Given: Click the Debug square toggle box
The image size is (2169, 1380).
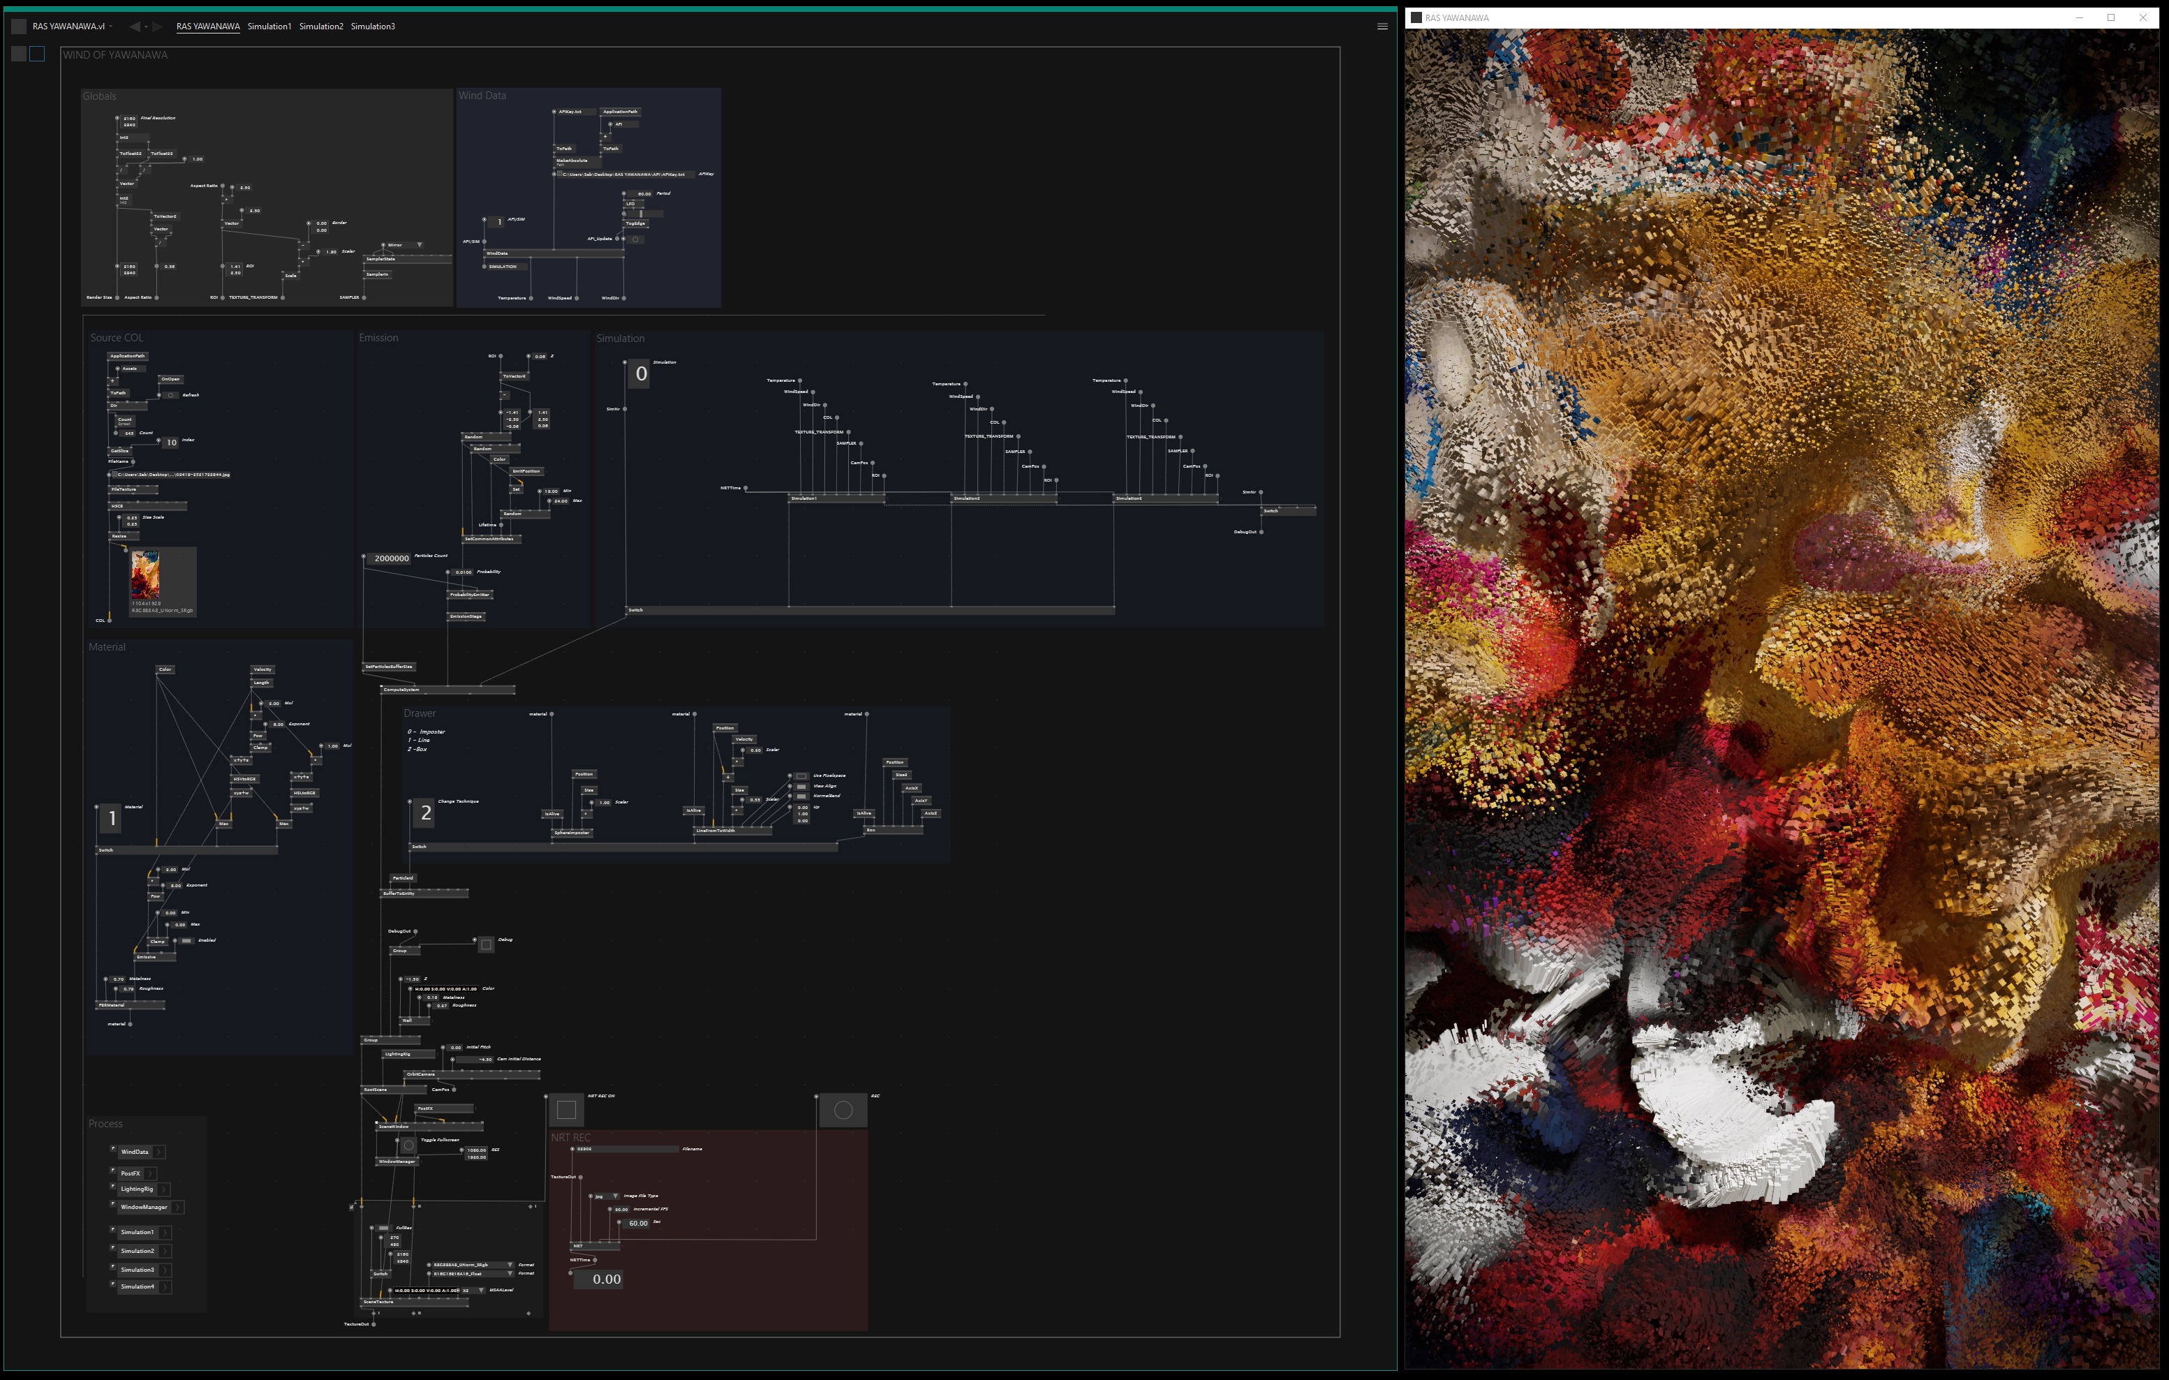Looking at the screenshot, I should coord(485,945).
